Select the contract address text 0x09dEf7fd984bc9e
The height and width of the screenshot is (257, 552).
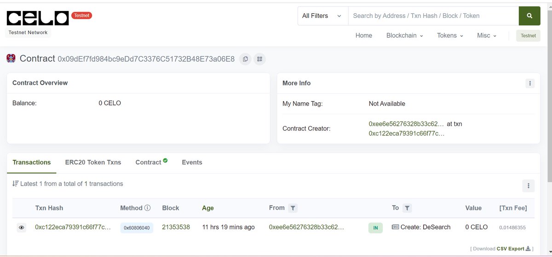click(146, 59)
